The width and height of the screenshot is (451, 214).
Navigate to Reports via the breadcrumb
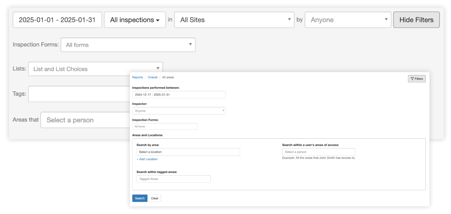(137, 77)
